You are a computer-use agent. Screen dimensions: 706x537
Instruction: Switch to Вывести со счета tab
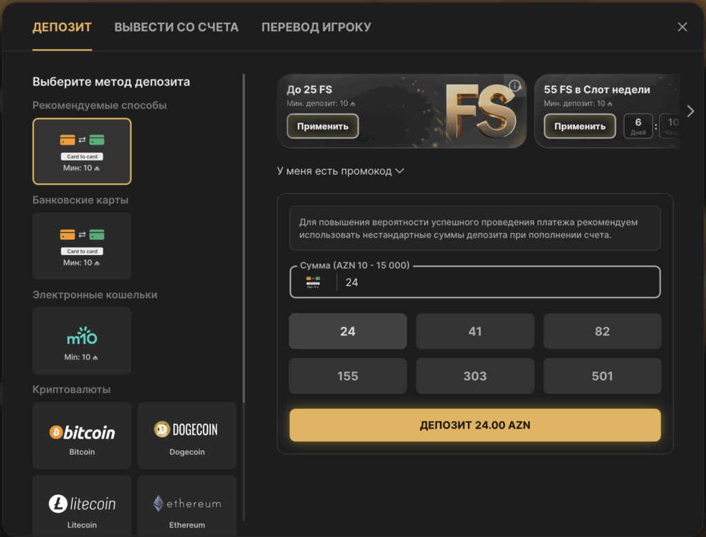[176, 27]
